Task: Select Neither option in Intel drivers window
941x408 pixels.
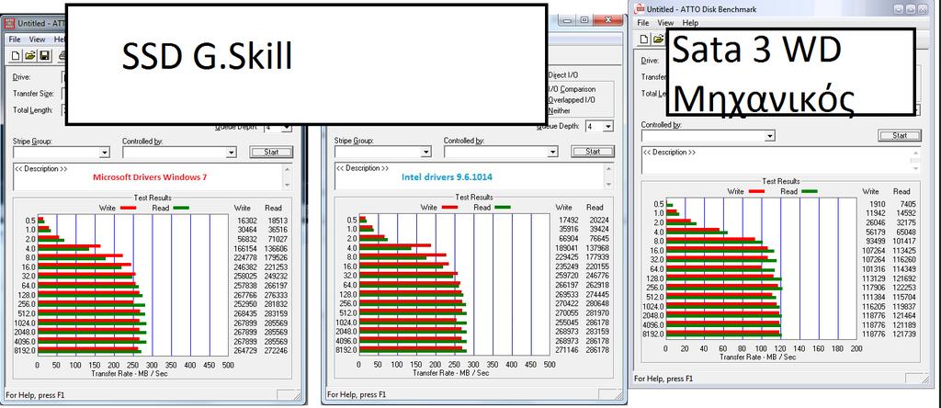Action: click(559, 111)
